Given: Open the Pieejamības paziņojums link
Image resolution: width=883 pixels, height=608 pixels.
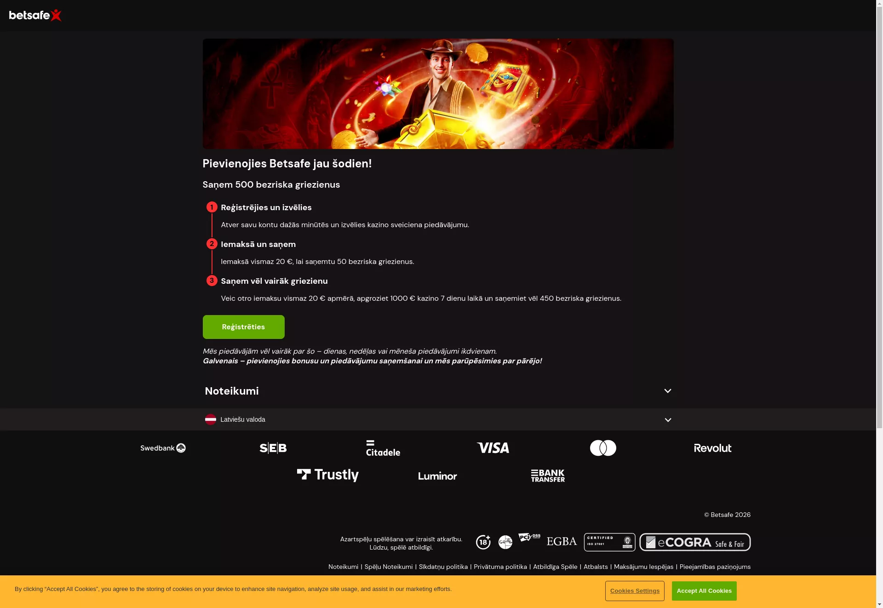Looking at the screenshot, I should [x=715, y=567].
